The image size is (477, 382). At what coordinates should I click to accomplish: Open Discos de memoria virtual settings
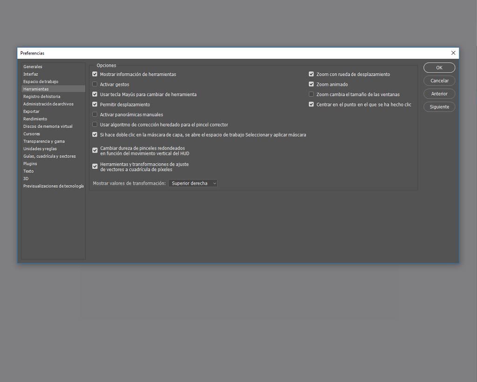(x=53, y=126)
